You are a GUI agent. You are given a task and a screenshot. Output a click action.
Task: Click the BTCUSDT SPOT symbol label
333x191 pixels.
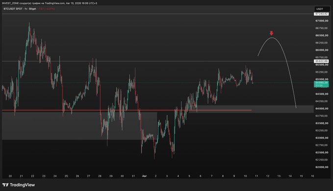pos(13,9)
